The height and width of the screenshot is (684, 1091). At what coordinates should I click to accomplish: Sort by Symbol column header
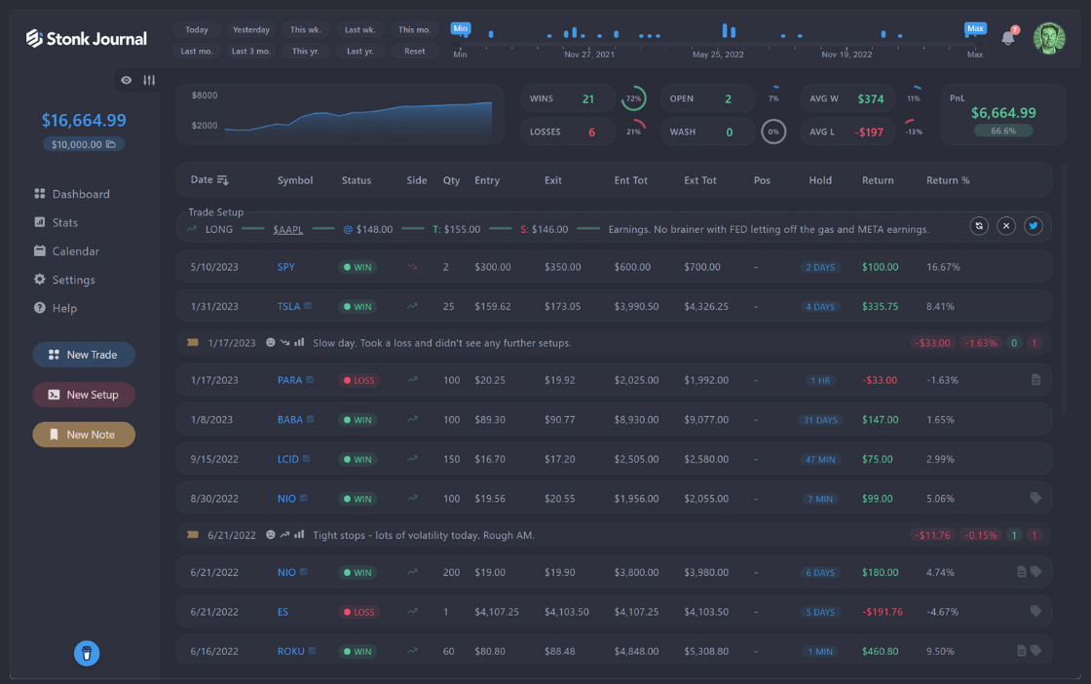click(x=295, y=180)
